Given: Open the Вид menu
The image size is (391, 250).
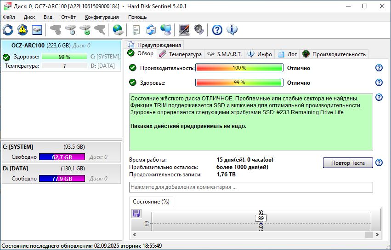Looking at the screenshot, I should (48, 17).
